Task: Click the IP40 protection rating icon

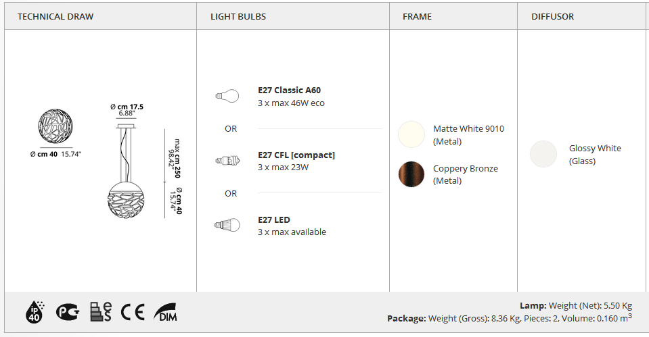Action: tap(34, 311)
